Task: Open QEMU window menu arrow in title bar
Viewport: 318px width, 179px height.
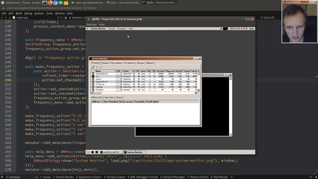Action: [x=88, y=19]
